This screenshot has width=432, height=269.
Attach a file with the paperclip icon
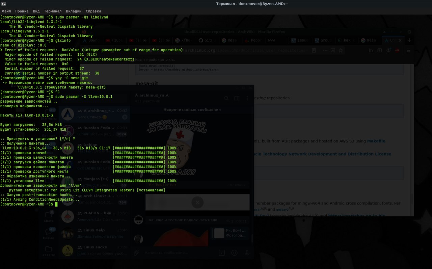(136, 252)
